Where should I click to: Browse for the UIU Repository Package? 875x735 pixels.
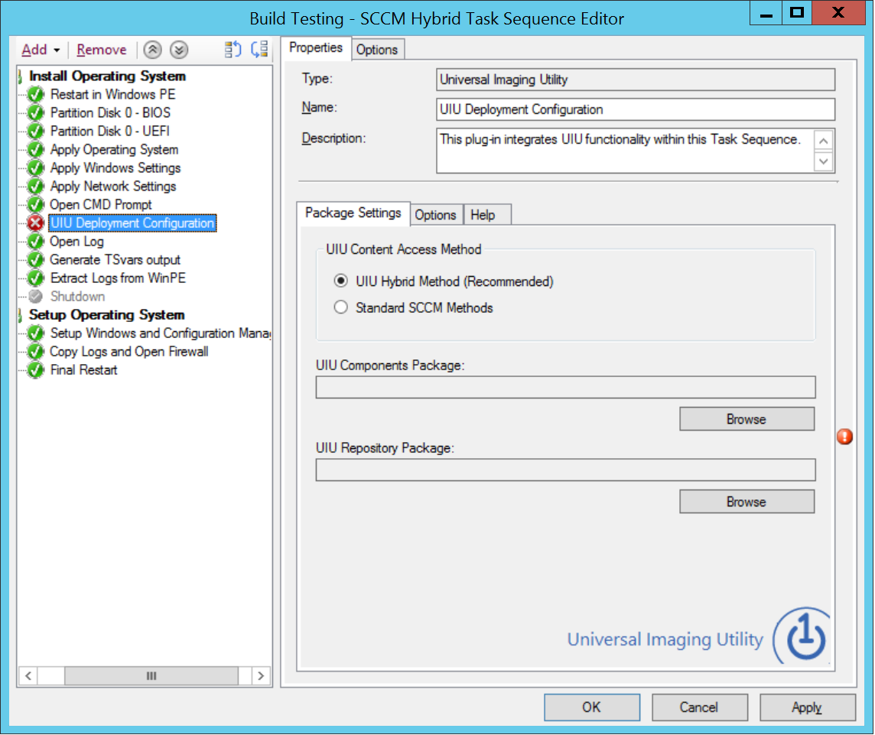coord(747,502)
